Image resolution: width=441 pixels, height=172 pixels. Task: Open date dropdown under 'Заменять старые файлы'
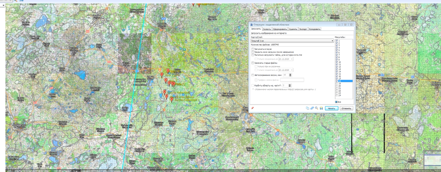(x=292, y=70)
